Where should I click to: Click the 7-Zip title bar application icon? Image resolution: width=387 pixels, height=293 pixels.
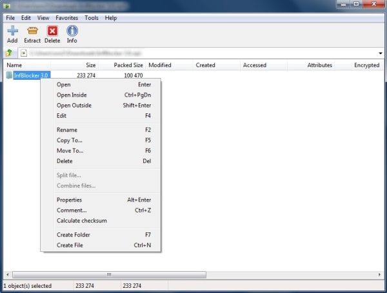pos(7,6)
